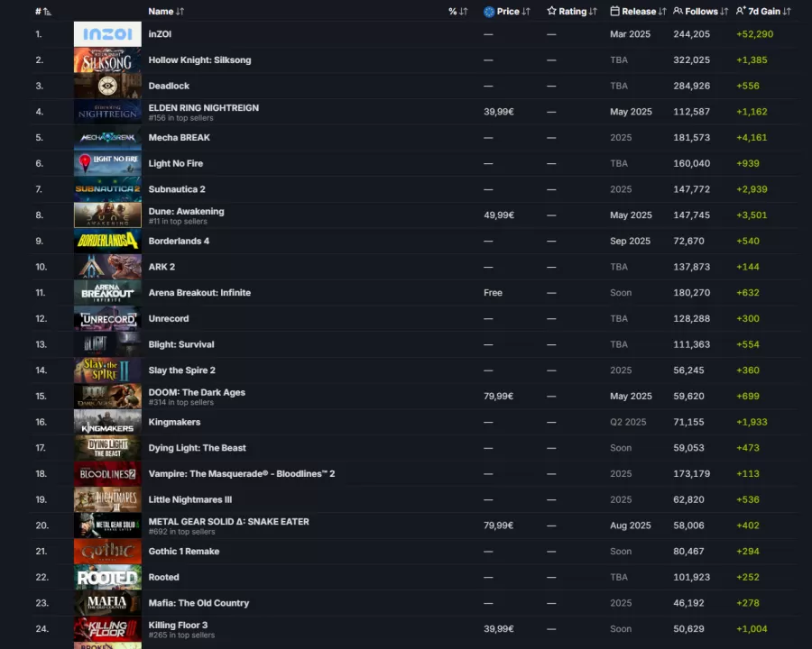This screenshot has height=649, width=812.
Task: Open DOOM: The Dark Ages title link
Action: pyautogui.click(x=197, y=392)
